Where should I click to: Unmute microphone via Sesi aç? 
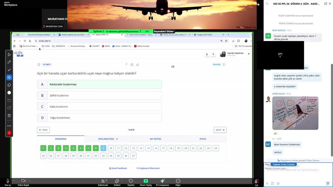pyautogui.click(x=8, y=182)
